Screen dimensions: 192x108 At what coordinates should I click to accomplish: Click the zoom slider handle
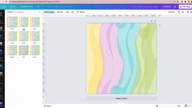tap(157, 106)
